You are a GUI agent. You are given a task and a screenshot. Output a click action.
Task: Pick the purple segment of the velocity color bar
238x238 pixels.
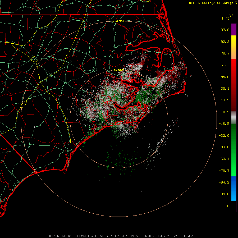coord(234,29)
